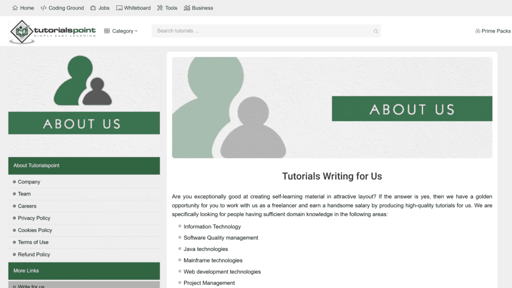Click the main About Us banner image
The image size is (512, 288).
click(x=332, y=107)
